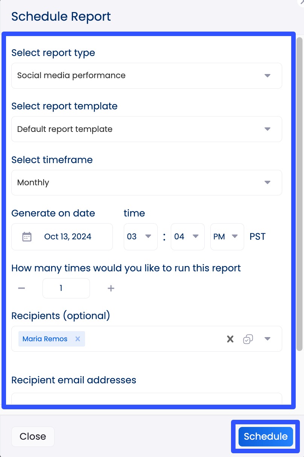304x457 pixels.
Task: Open the Monthly timeframe dropdown
Action: tap(267, 182)
